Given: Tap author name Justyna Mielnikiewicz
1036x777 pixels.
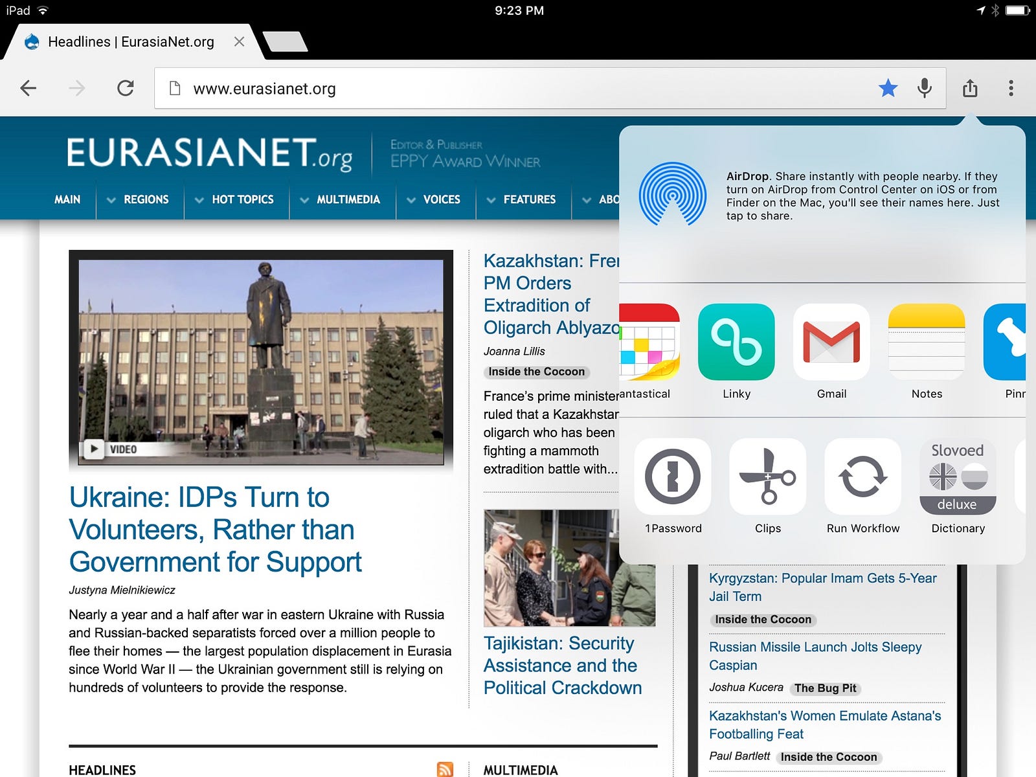Looking at the screenshot, I should [122, 590].
